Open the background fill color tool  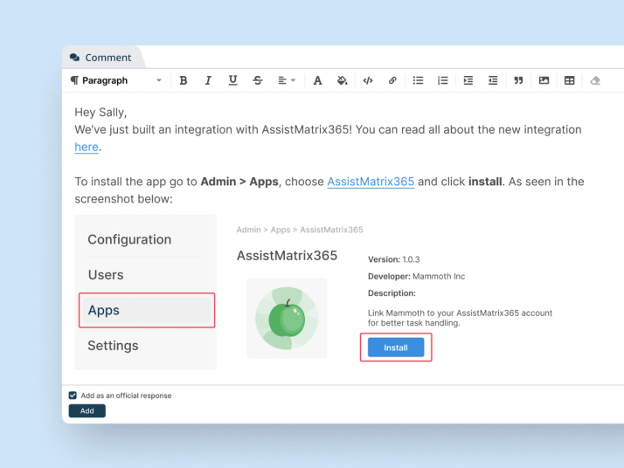(x=343, y=80)
